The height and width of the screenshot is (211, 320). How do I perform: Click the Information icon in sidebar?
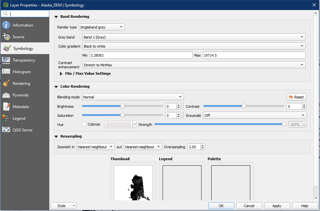[6, 25]
